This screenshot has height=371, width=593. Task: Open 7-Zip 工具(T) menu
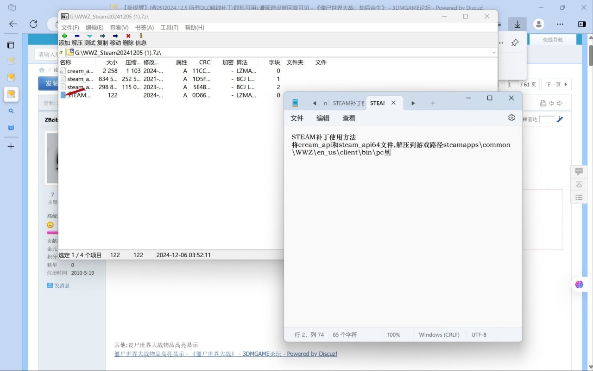[x=169, y=28]
